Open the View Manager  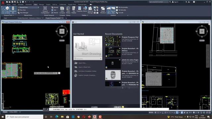tap(23, 13)
